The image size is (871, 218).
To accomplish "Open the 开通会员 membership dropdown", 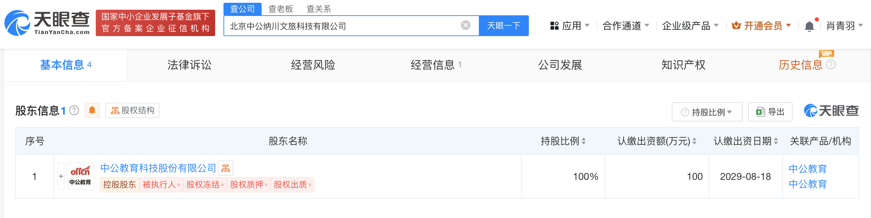I will click(x=761, y=26).
